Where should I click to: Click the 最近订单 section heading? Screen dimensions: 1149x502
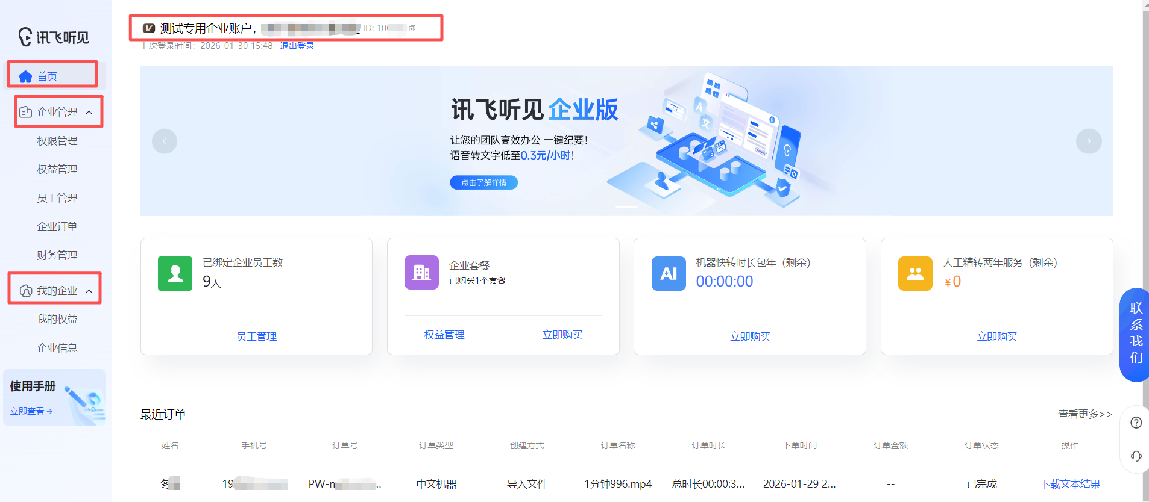coord(163,414)
